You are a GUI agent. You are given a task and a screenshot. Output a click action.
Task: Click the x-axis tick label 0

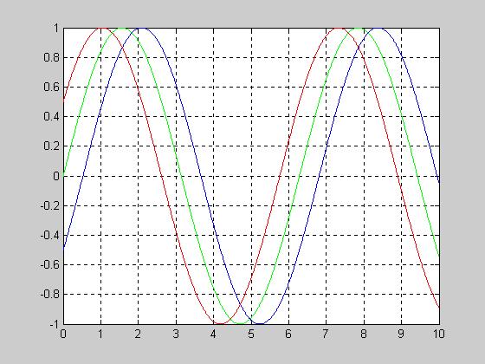click(x=63, y=334)
